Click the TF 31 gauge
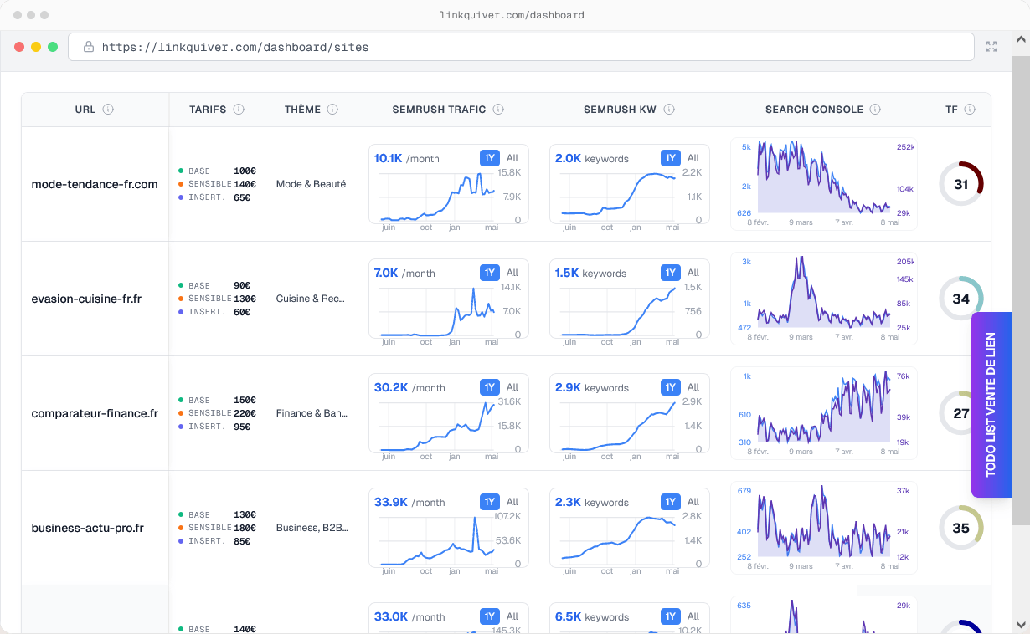Image resolution: width=1030 pixels, height=634 pixels. pos(960,184)
